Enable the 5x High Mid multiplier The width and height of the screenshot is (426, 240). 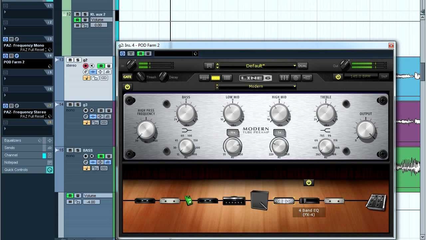pyautogui.click(x=279, y=132)
